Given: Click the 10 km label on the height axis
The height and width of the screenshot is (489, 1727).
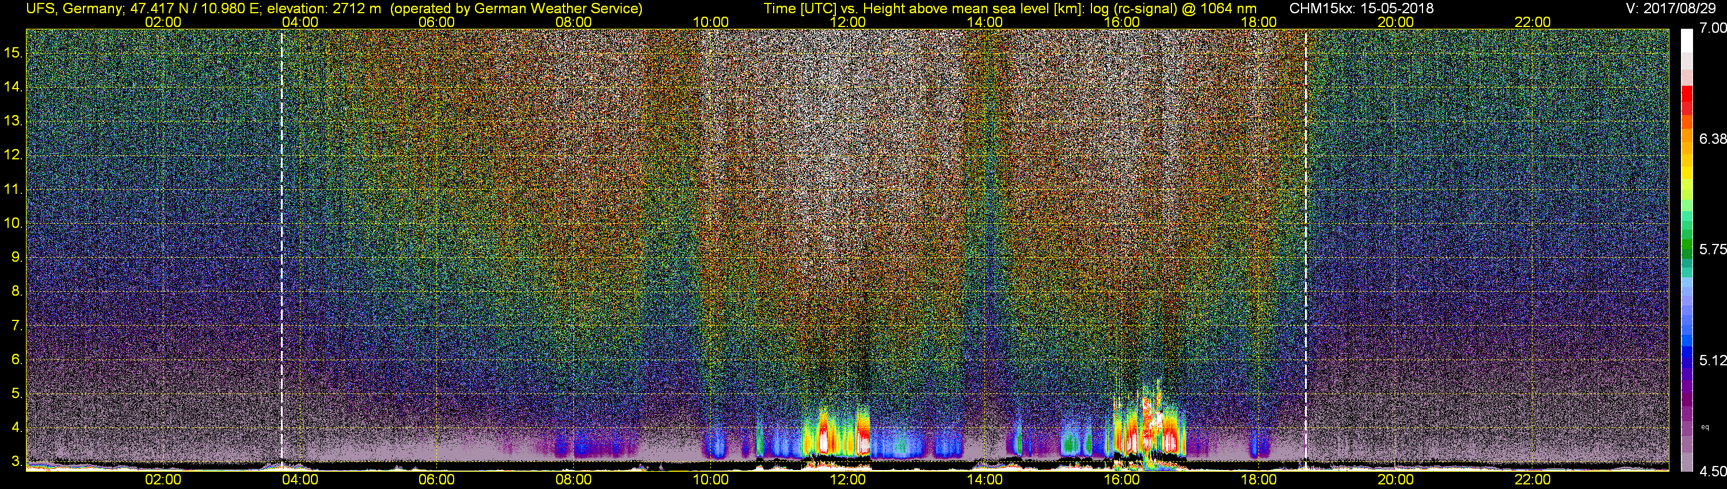Looking at the screenshot, I should tap(13, 223).
